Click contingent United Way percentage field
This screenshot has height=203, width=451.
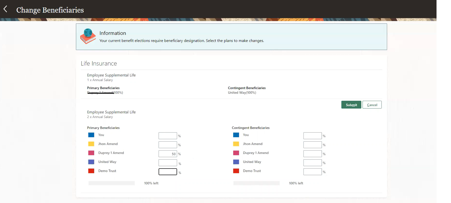(x=313, y=163)
